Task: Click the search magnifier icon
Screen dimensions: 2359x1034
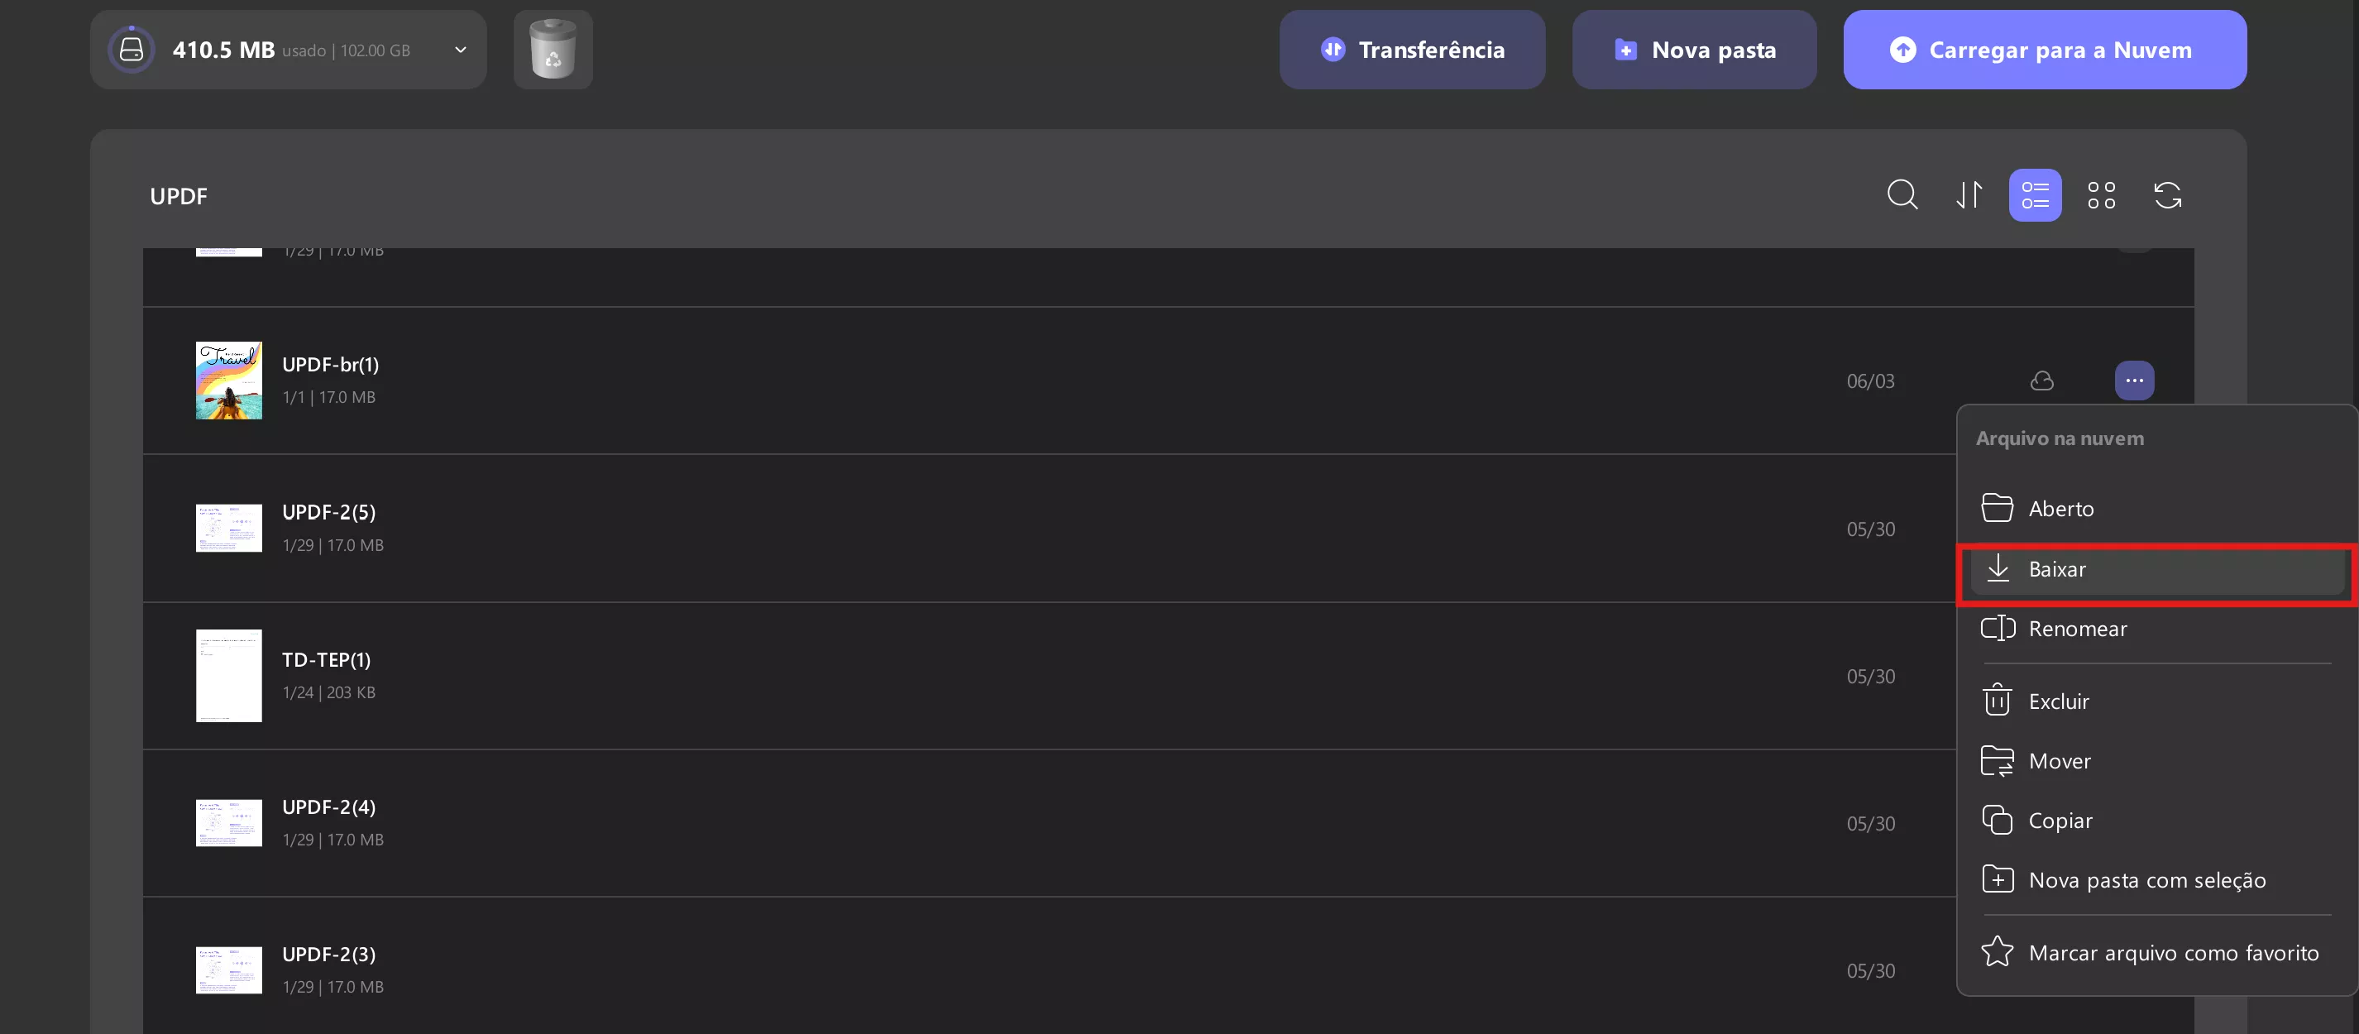Action: coord(1902,194)
